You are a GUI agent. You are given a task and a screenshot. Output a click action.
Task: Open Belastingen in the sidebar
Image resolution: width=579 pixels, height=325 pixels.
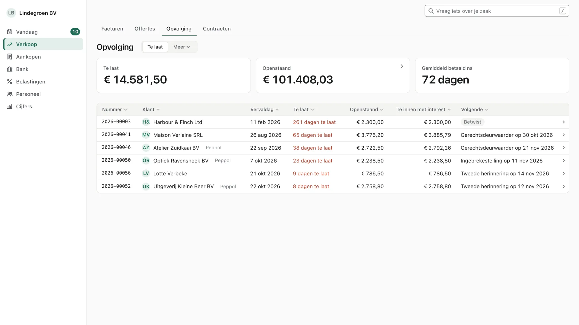click(43, 82)
